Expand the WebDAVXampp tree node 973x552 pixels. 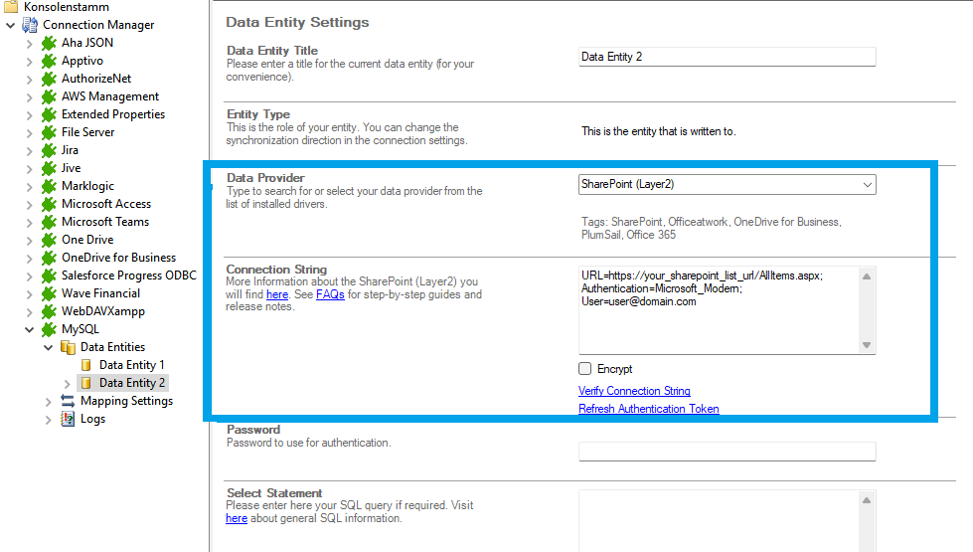[x=29, y=311]
